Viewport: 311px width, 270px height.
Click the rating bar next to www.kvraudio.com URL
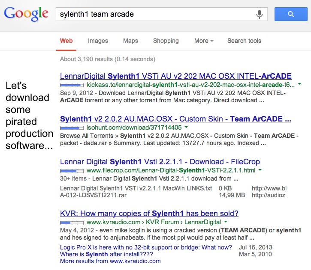pyautogui.click(x=72, y=223)
